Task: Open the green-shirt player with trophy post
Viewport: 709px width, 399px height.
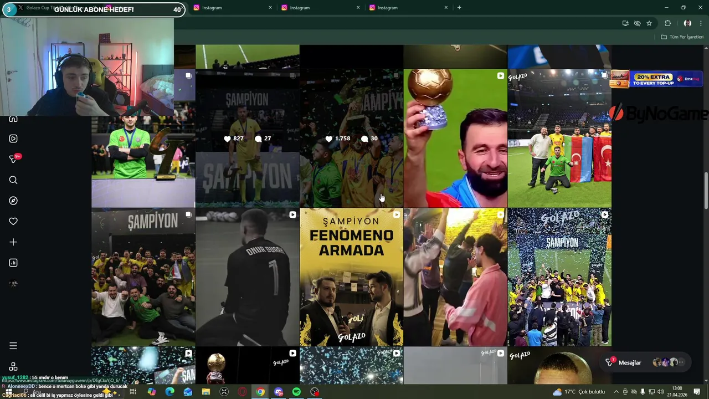Action: coord(143,155)
